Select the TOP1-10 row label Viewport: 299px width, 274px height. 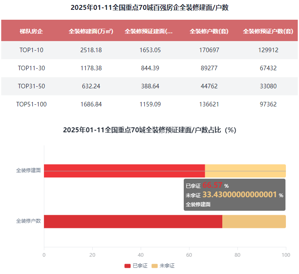point(31,50)
